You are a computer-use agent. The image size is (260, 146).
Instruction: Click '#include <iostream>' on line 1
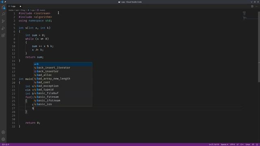34,13
